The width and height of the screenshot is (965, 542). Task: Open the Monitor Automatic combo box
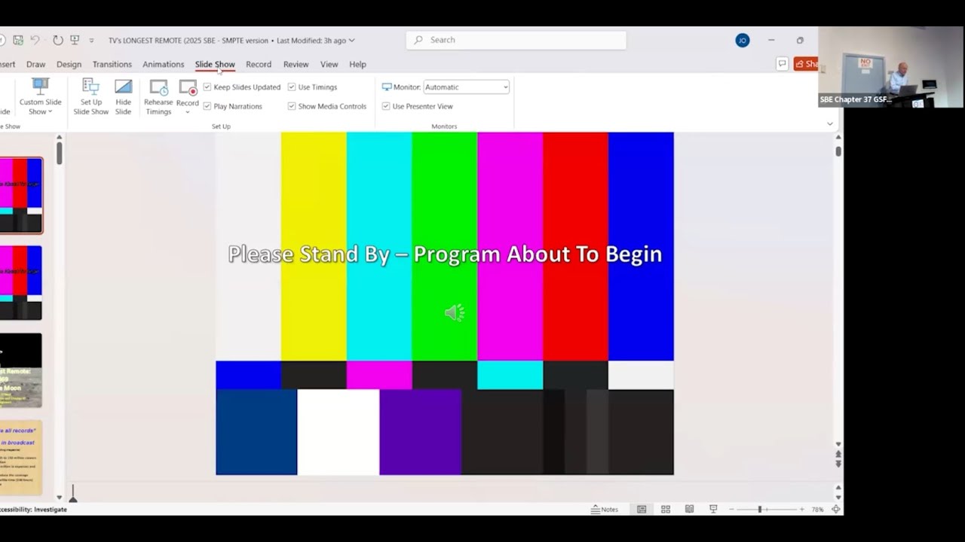[x=467, y=87]
